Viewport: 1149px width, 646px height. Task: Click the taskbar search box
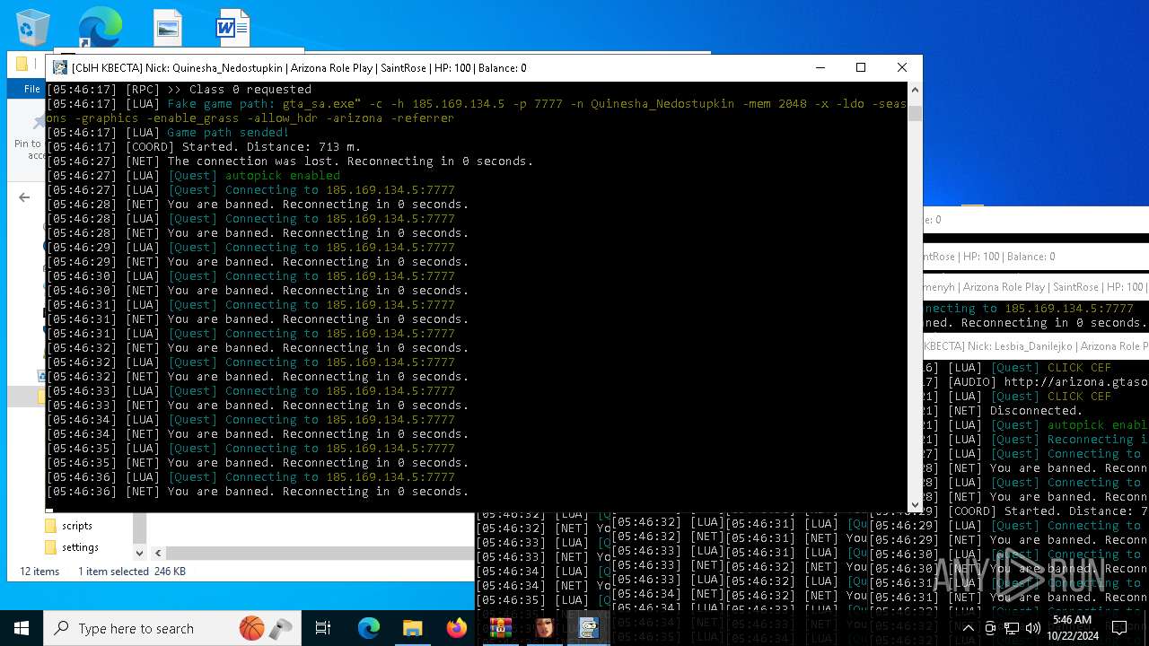tap(172, 628)
